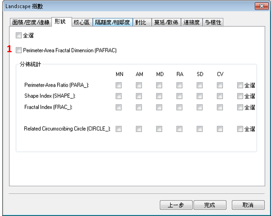Click the 上一步 button
271x216 pixels.
point(176,205)
